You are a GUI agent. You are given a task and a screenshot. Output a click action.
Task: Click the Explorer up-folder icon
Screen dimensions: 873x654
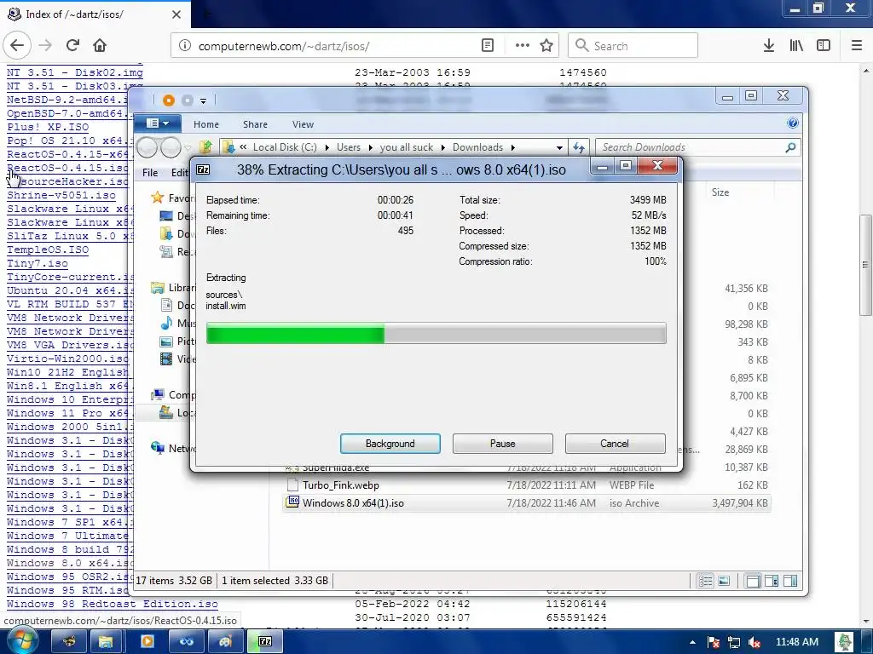tap(205, 146)
